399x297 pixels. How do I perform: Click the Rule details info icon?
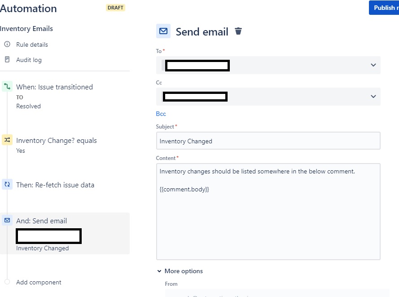pos(7,44)
